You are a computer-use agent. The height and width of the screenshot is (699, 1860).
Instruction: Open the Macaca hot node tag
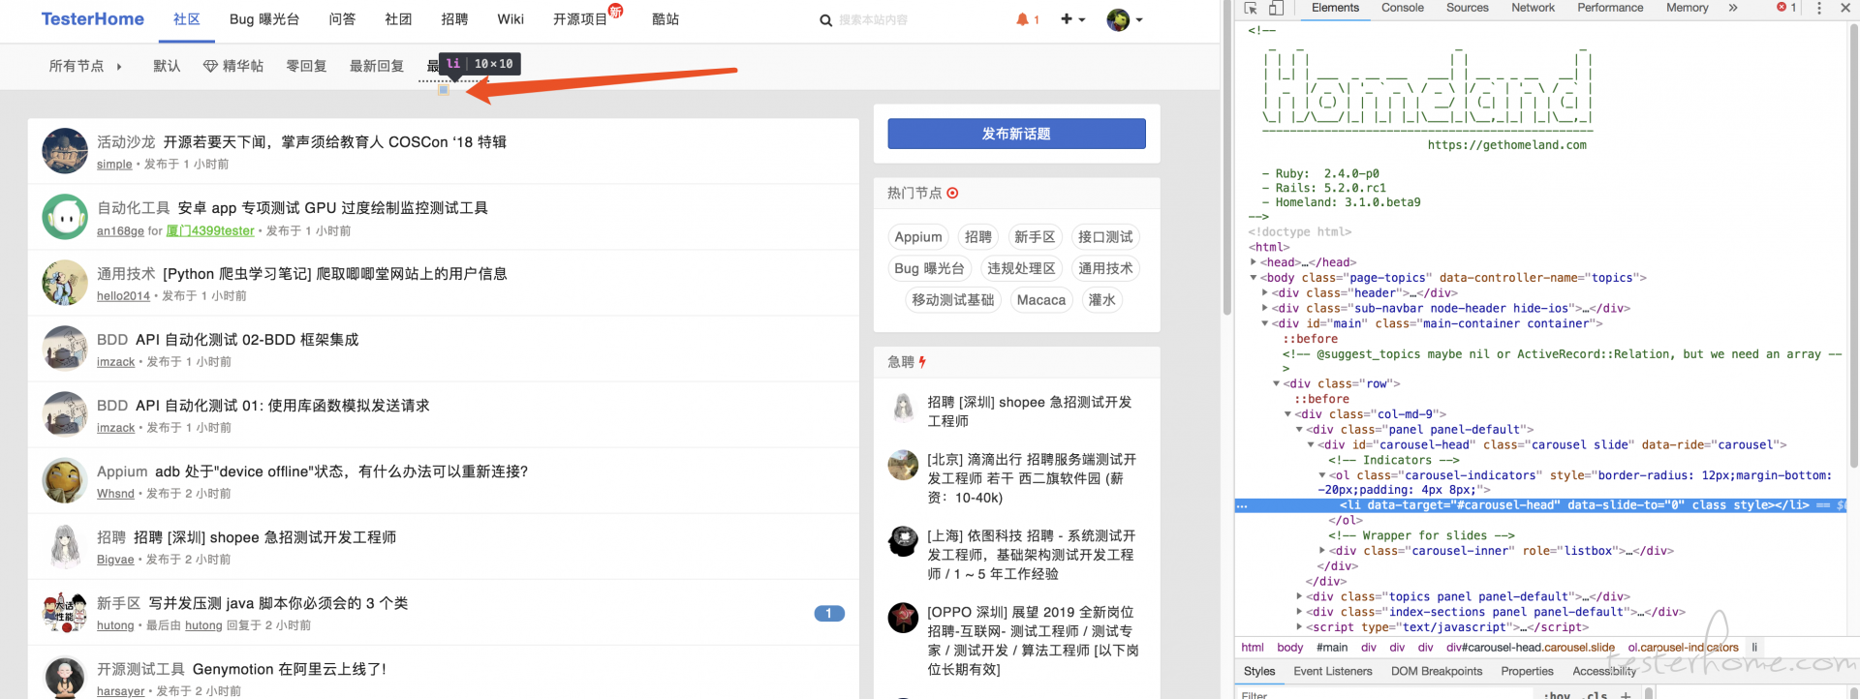[1041, 300]
